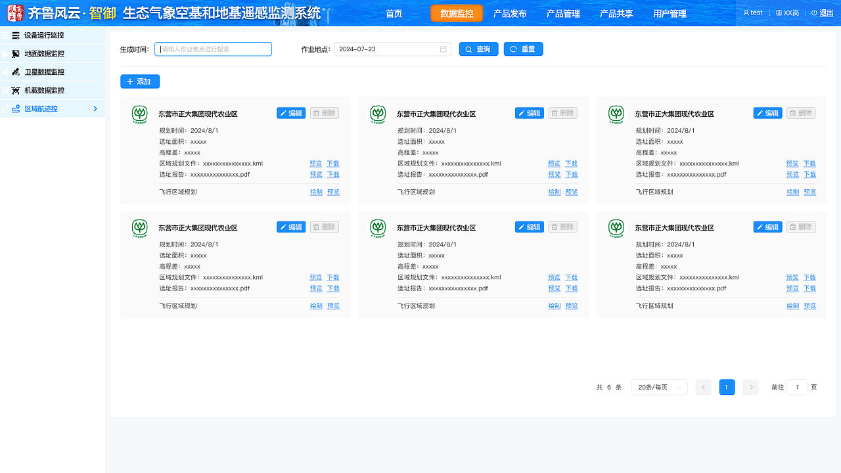
Task: Open 机载数据监控 airborne data monitoring
Action: coord(14,90)
